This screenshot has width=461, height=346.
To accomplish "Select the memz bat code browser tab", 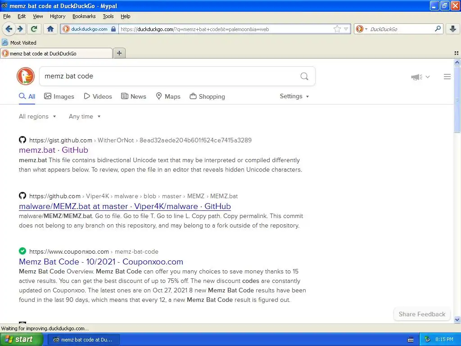I will 56,53.
